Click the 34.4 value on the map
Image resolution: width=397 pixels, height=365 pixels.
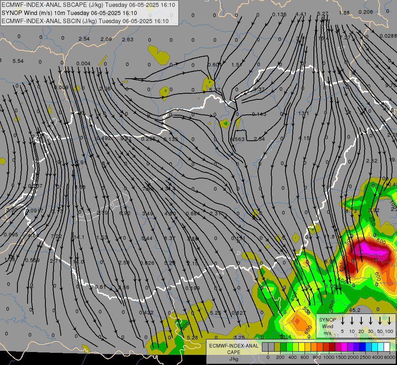[170, 189]
